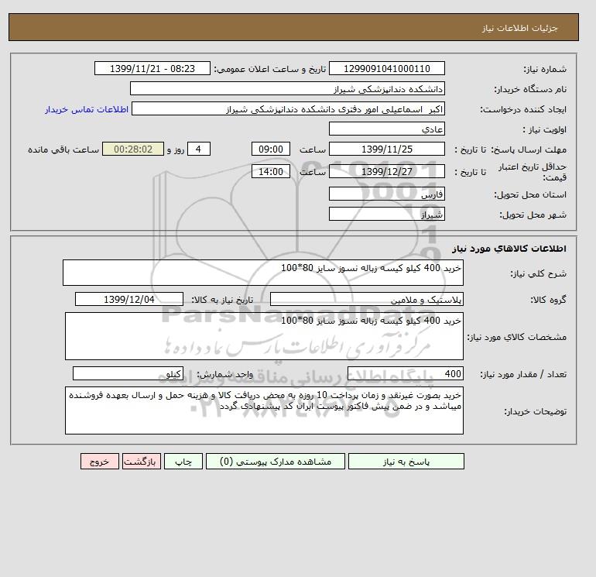Viewport: 596px width, 577px height.
Task: Click the بازگشت back button
Action: [x=142, y=461]
